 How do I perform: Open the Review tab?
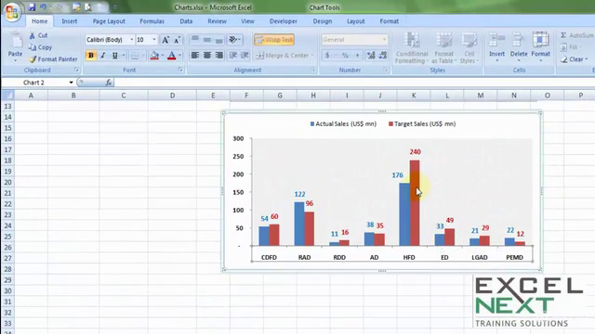tap(217, 21)
